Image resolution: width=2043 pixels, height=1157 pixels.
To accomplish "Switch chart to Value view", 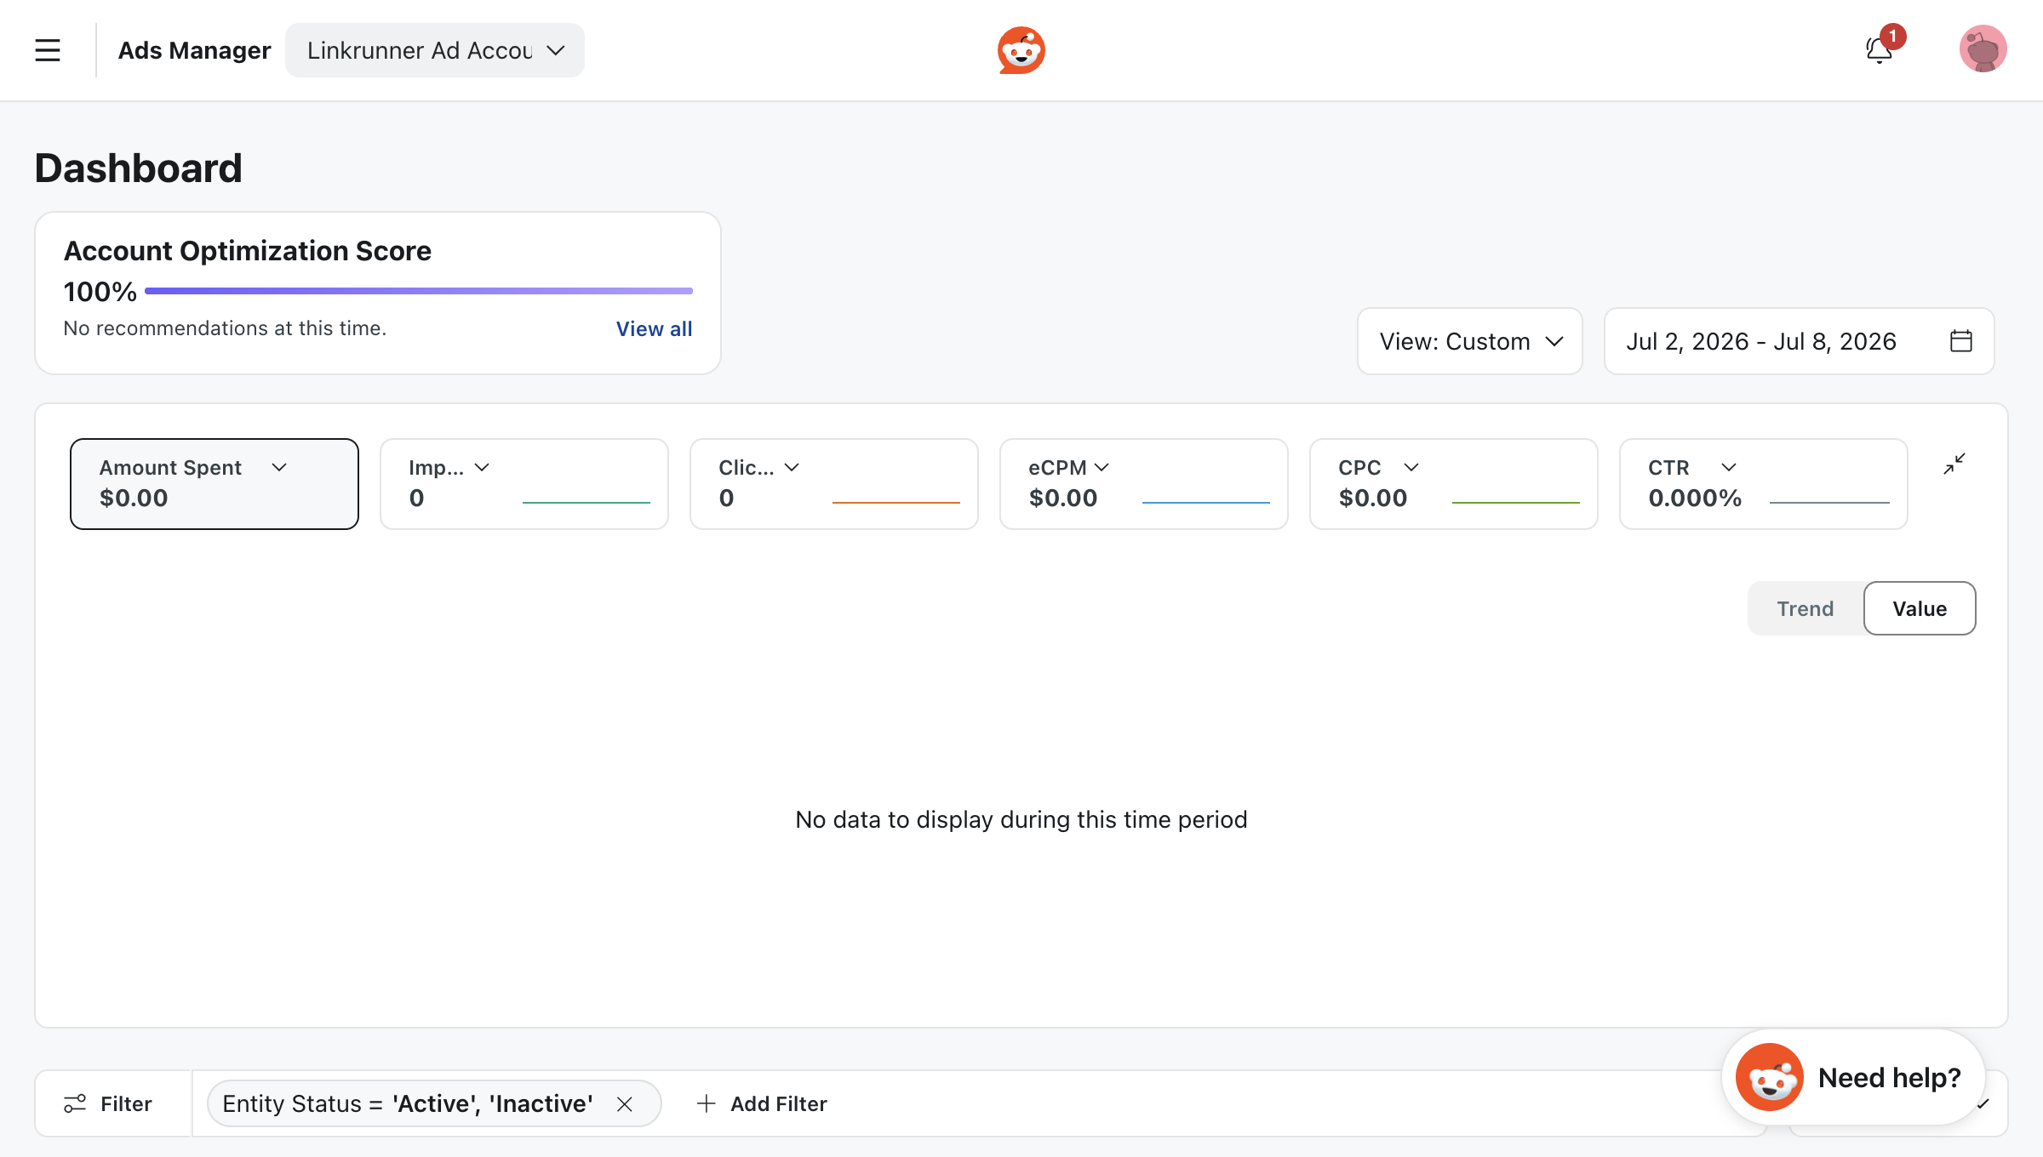I will [1920, 608].
